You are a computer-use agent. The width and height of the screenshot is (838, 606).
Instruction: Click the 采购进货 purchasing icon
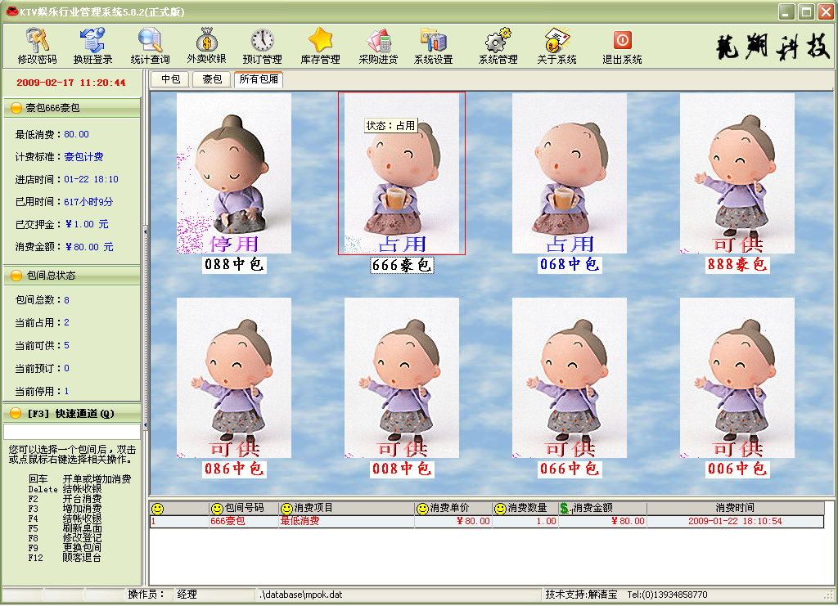pos(378,46)
